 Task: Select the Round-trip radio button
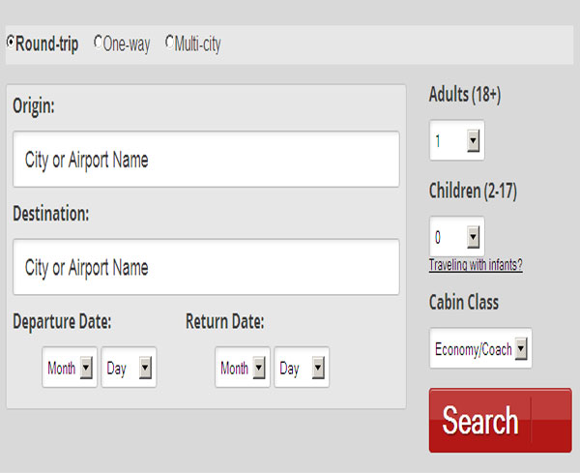click(11, 44)
